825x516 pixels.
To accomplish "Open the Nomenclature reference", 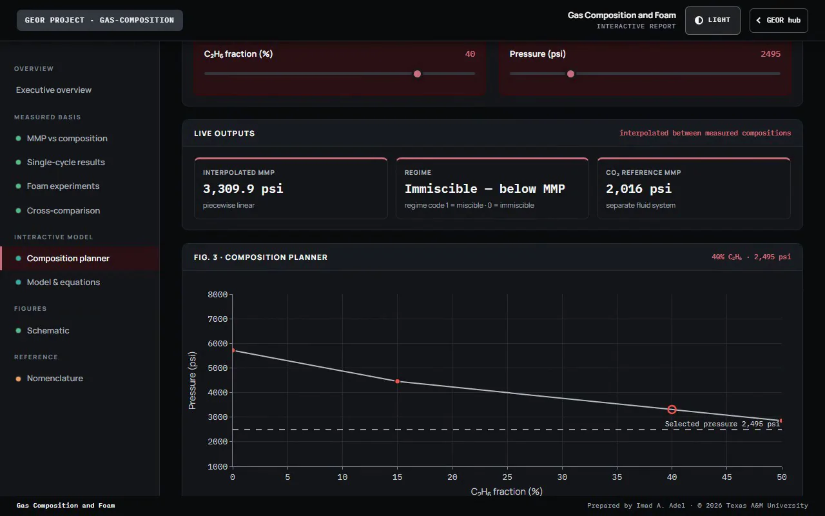I will point(80,378).
